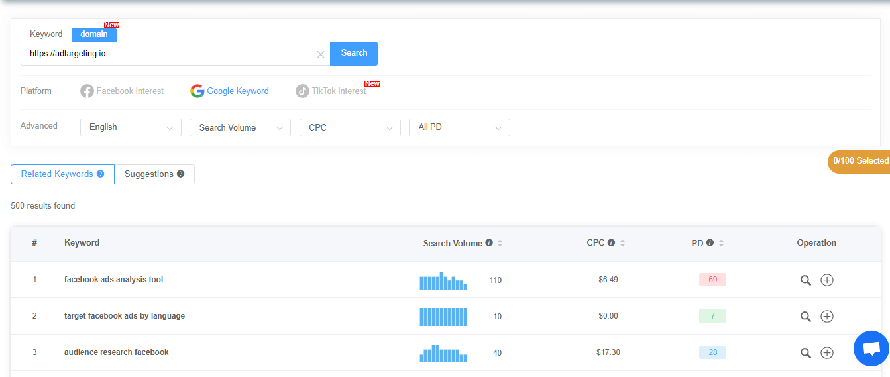
Task: Sort the table by CPC arrows
Action: point(622,243)
